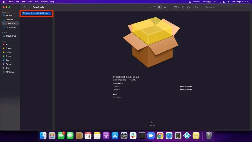Click the Share toolbar icon
252x142 pixels.
(x=183, y=7)
